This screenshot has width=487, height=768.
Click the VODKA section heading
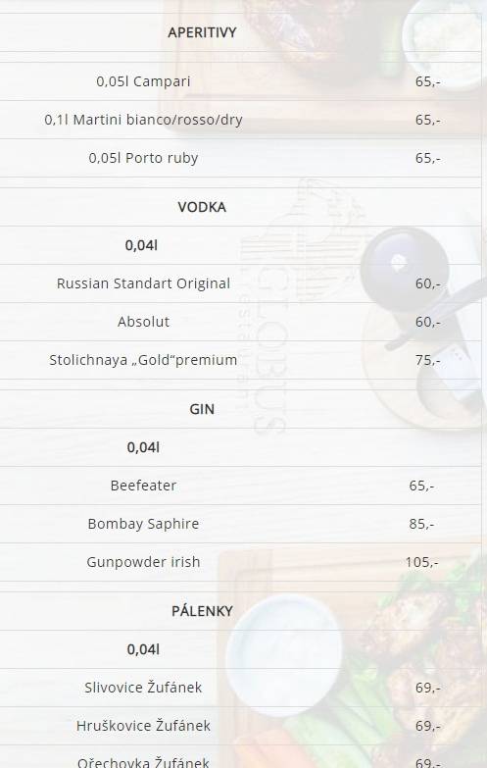click(x=202, y=207)
